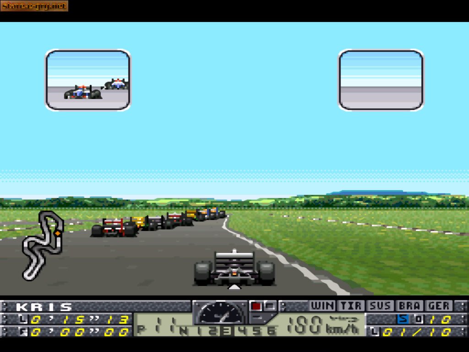The height and width of the screenshot is (352, 469).
Task: Click the driver name KRIS
Action: pyautogui.click(x=44, y=307)
